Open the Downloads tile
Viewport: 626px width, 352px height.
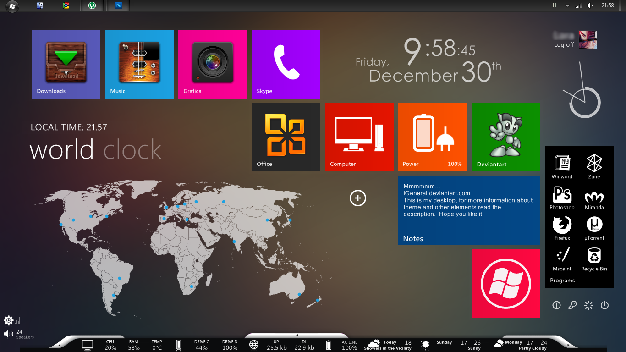(x=66, y=64)
